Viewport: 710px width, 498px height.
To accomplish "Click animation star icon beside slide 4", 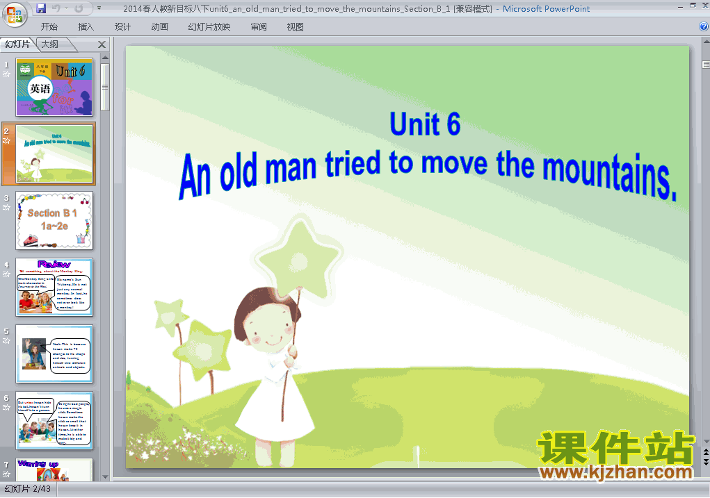I will point(6,274).
